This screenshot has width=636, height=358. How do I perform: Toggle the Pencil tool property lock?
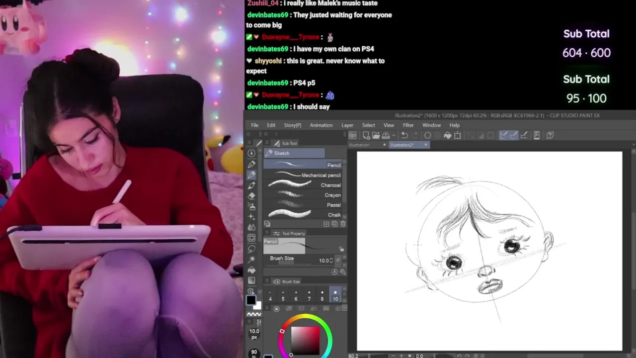(x=341, y=249)
